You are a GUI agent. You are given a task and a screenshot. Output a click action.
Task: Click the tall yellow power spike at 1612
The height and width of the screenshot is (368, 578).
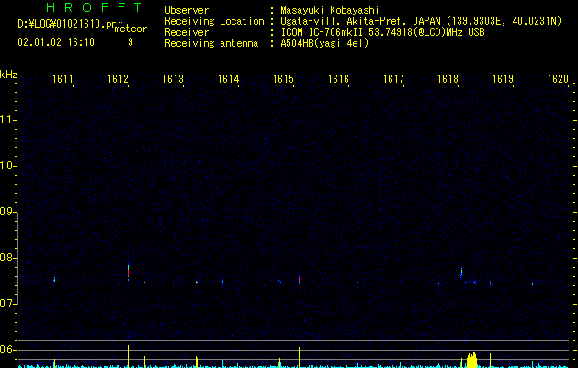[x=128, y=356]
